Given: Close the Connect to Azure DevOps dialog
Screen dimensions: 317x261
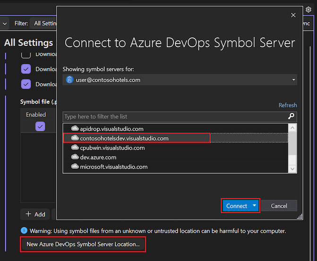Looking at the screenshot, I should [x=293, y=15].
